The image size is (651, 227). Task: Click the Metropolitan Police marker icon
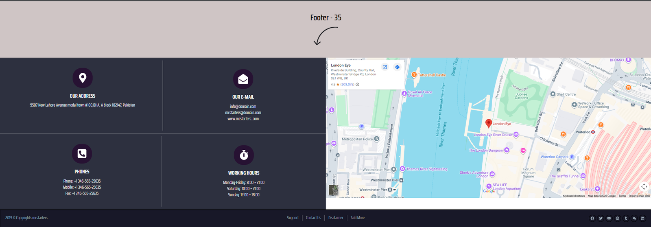pyautogui.click(x=377, y=139)
